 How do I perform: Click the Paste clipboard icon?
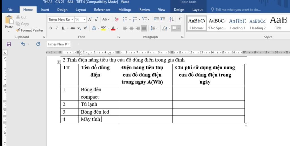9,20
